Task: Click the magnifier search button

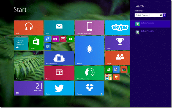Action: coord(164,15)
